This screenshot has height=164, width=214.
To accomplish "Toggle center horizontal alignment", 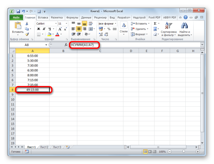I will [x=79, y=29].
